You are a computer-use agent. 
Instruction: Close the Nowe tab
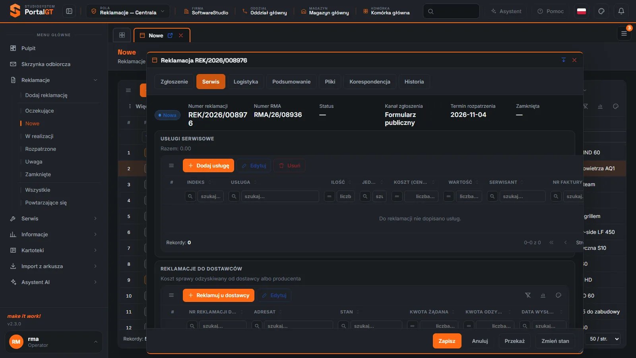181,35
